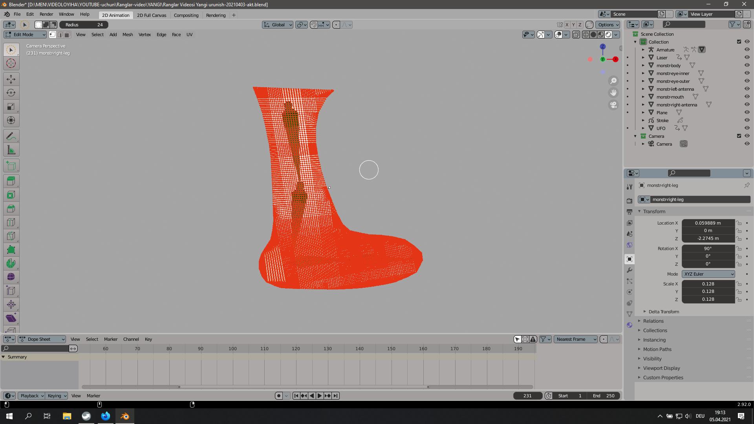Viewport: 754px width, 424px height.
Task: Select the Inset Faces tool
Action: click(11, 195)
